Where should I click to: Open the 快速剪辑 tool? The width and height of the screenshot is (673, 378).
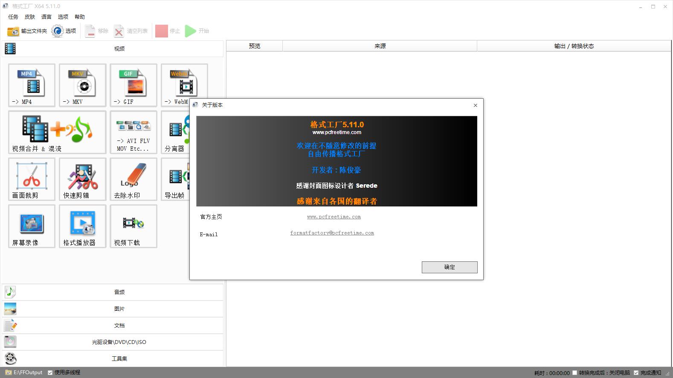[83, 179]
